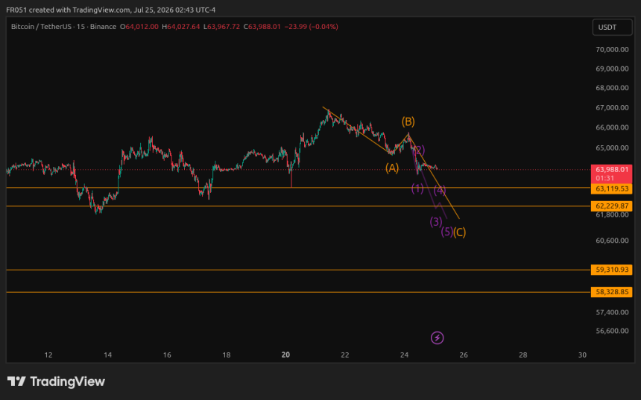
Task: Select the purple (2) wave label
Action: pyautogui.click(x=419, y=150)
